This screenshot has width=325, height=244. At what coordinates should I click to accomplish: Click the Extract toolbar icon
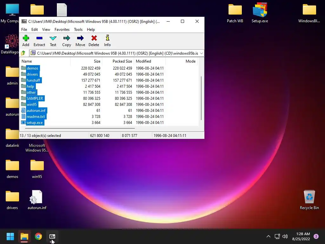(39, 41)
